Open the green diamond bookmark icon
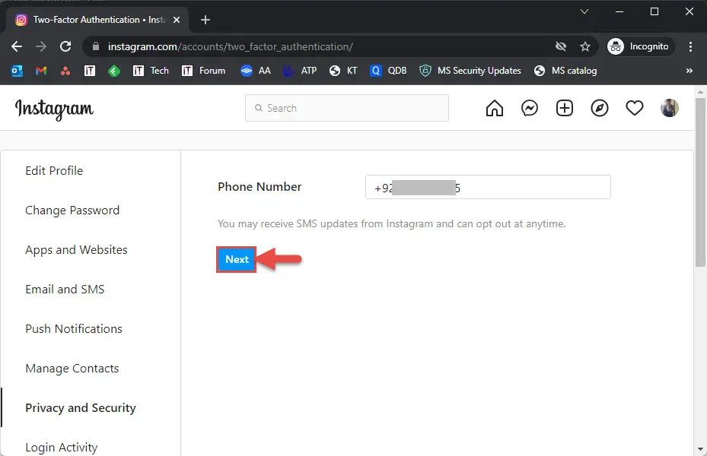 114,71
